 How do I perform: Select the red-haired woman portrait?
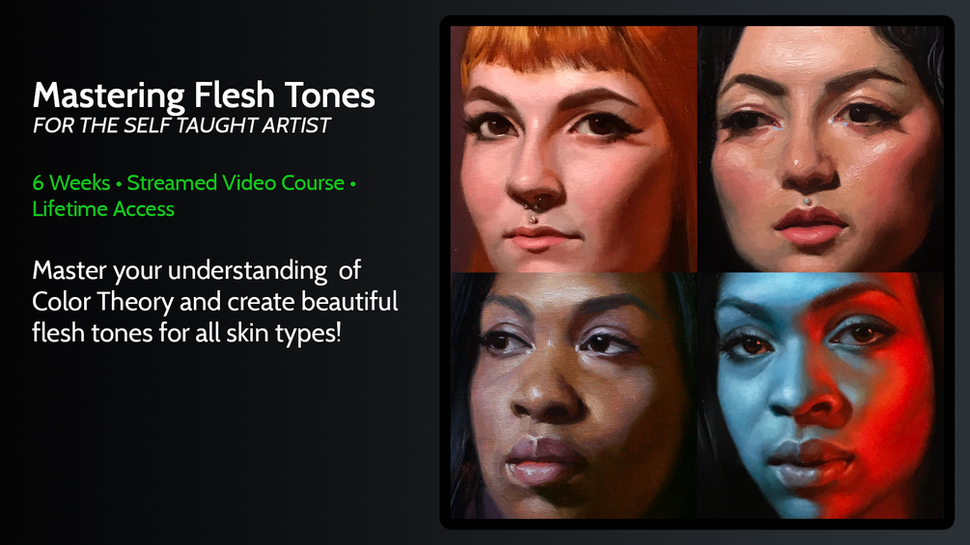573,149
